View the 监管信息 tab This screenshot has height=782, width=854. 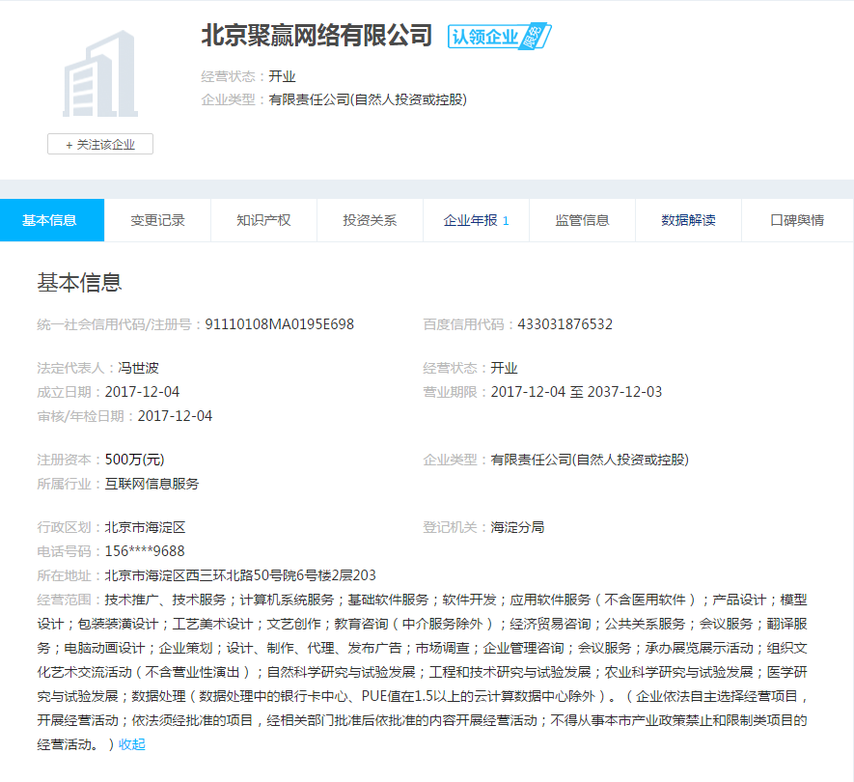pos(582,220)
